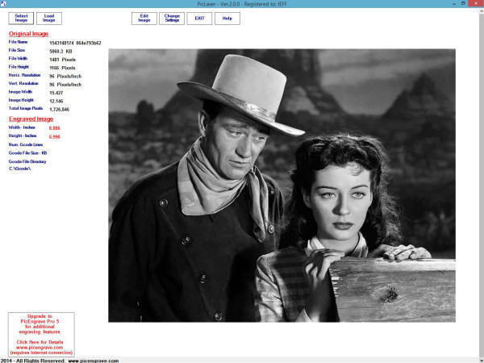Image resolution: width=484 pixels, height=363 pixels.
Task: Open the Edit Image button
Action: pos(144,19)
